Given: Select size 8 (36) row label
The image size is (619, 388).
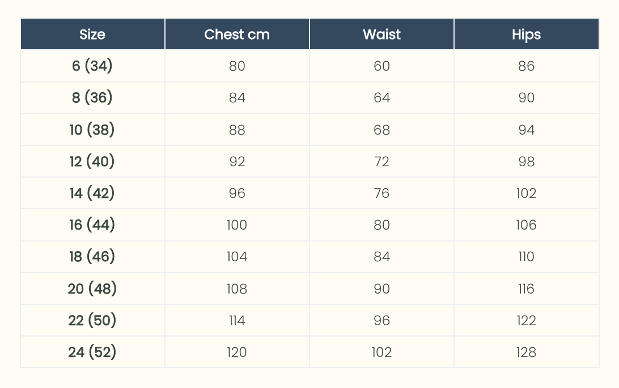Looking at the screenshot, I should click(x=92, y=98).
